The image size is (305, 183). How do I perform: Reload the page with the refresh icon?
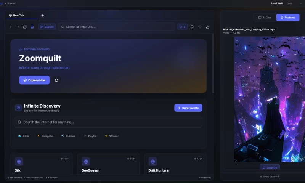25,27
